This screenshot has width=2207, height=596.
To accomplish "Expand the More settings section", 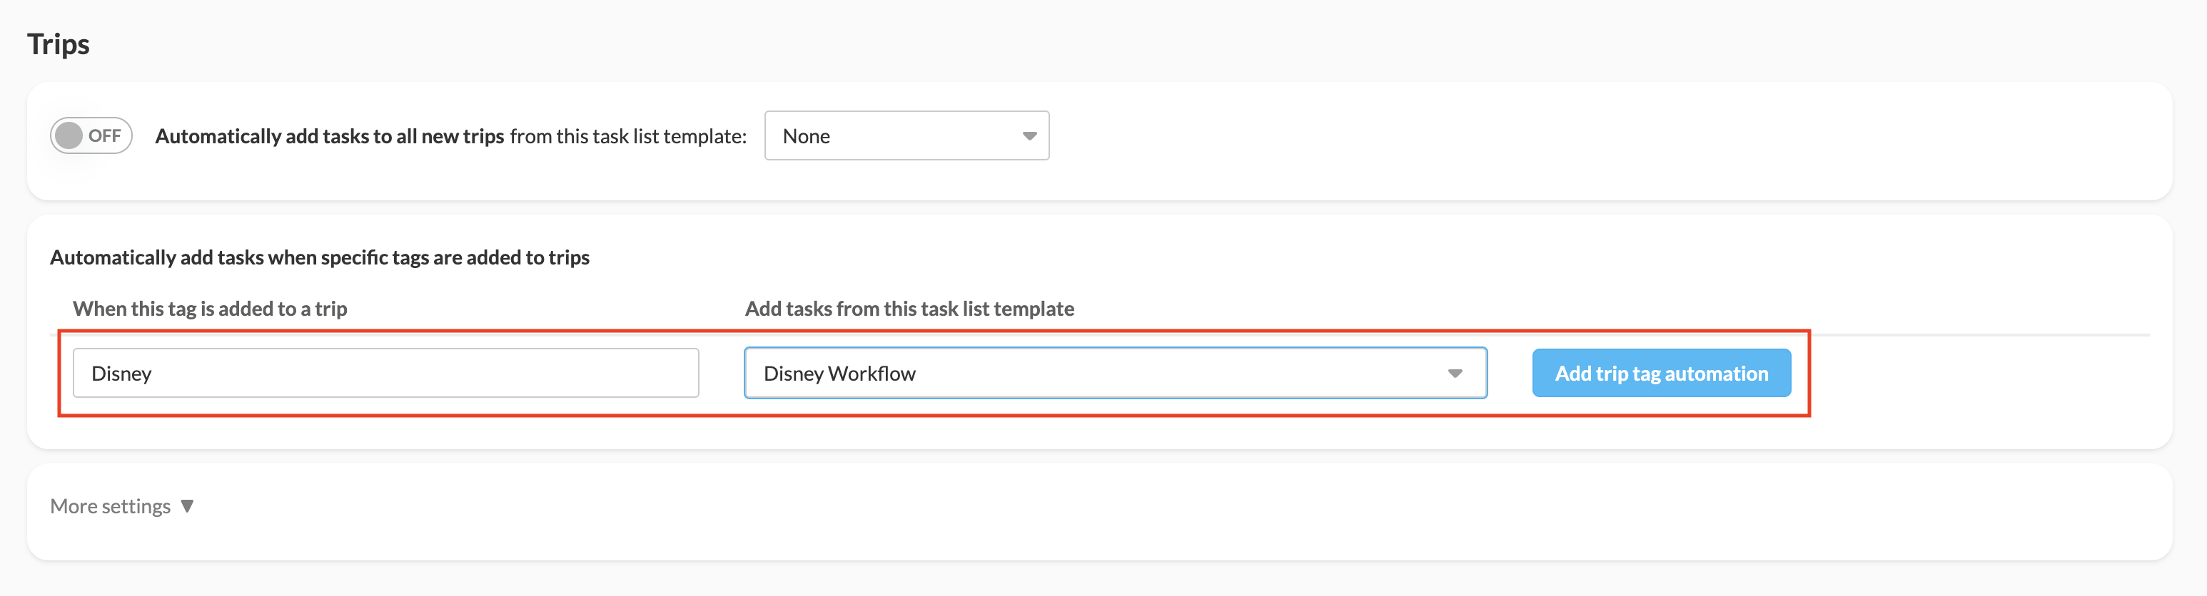I will [x=111, y=506].
